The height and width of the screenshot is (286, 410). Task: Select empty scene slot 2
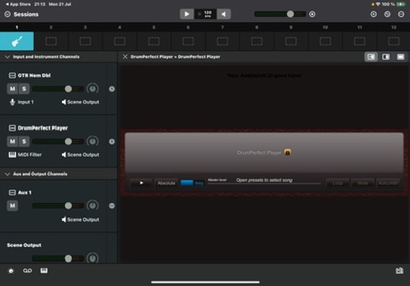coord(51,41)
